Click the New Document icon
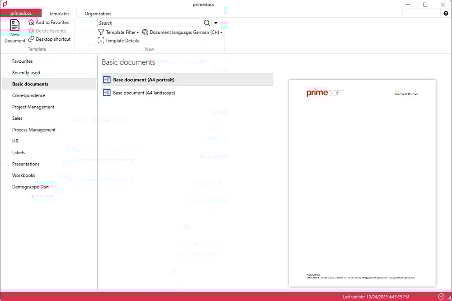This screenshot has height=301, width=452. (15, 25)
